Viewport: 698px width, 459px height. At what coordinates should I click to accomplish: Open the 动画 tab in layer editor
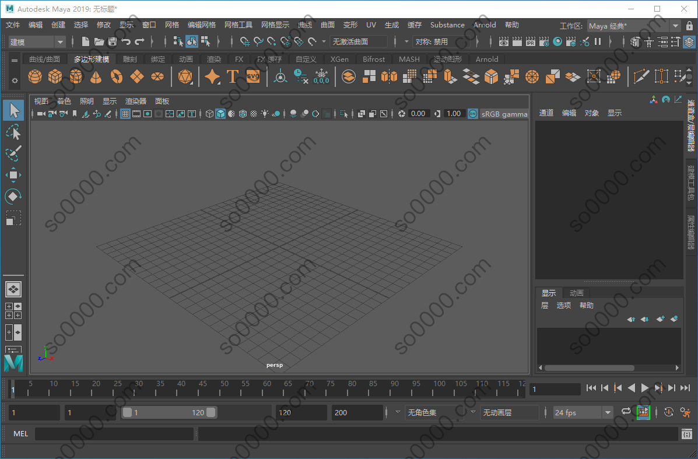[577, 293]
